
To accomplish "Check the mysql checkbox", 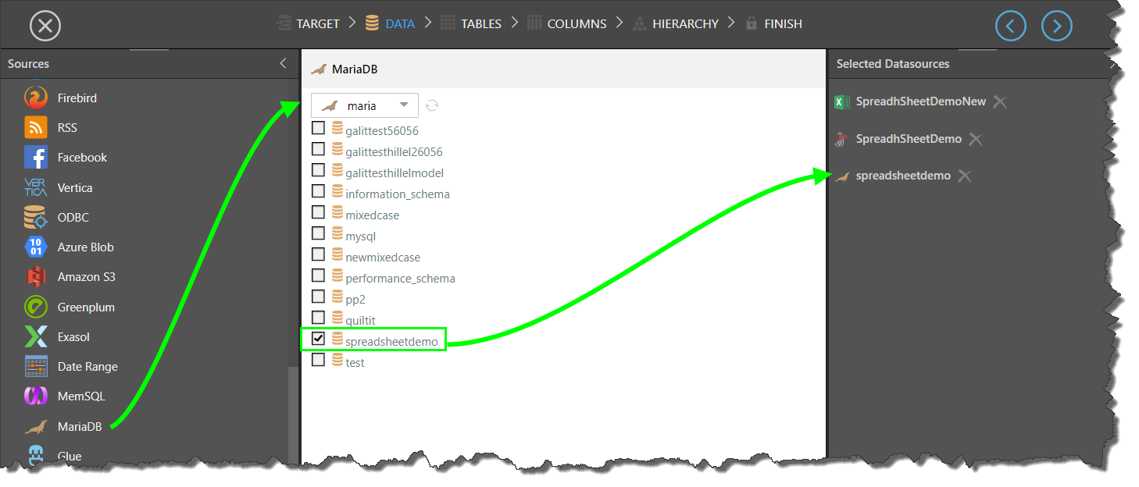I will click(319, 233).
